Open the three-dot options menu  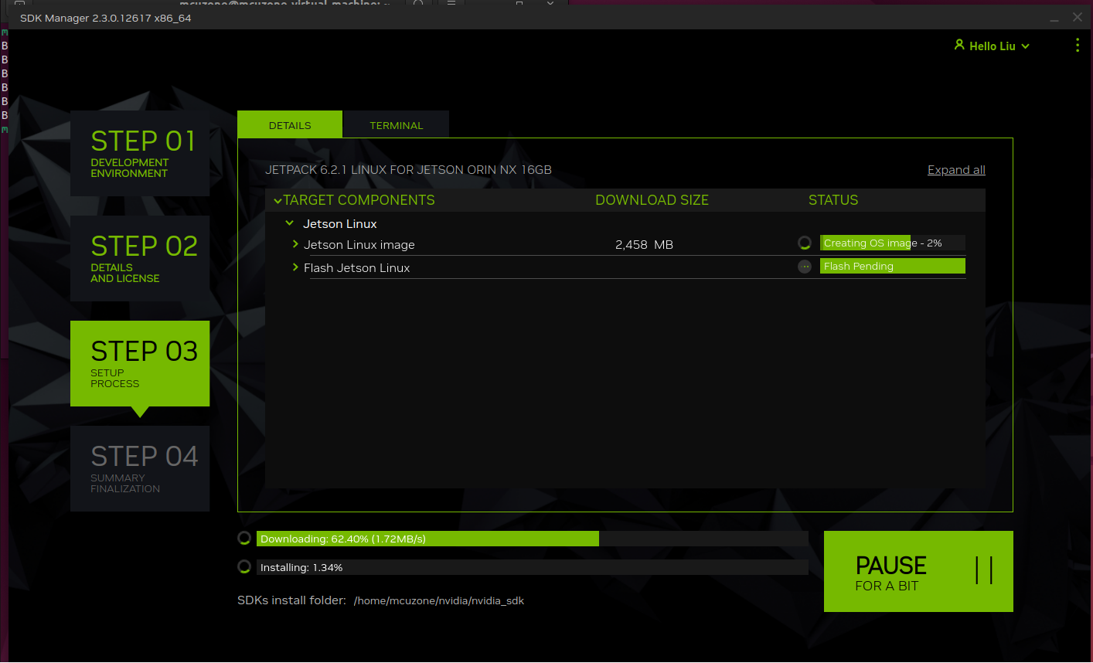[x=1077, y=46]
